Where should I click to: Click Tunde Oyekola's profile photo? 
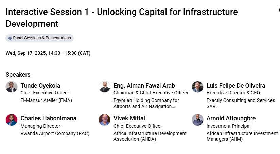point(12,87)
